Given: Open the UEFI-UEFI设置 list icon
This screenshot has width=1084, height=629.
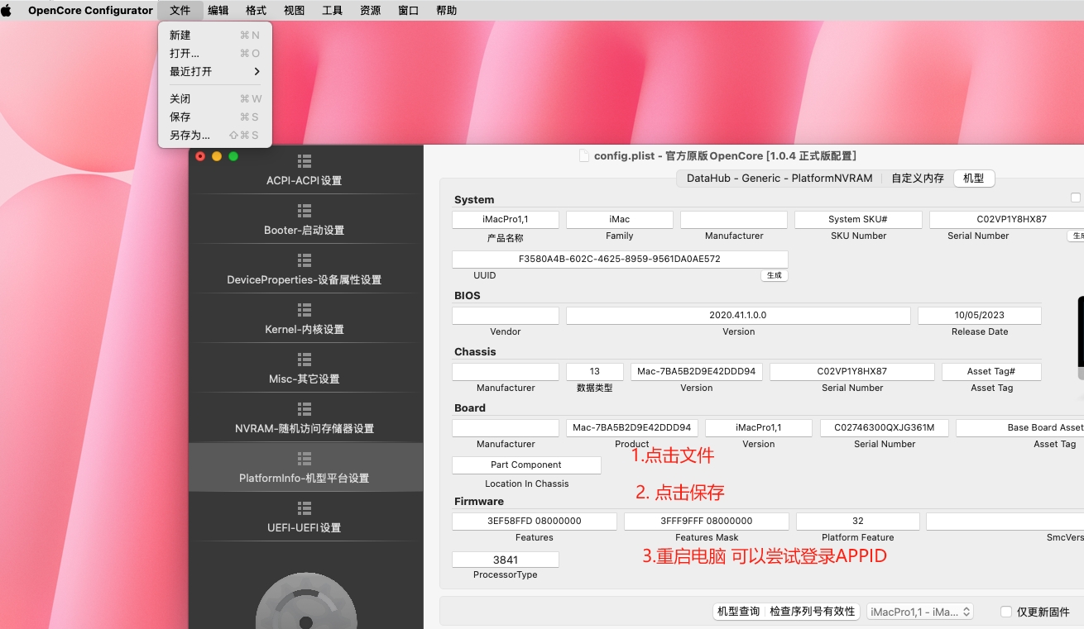Looking at the screenshot, I should click(x=305, y=508).
